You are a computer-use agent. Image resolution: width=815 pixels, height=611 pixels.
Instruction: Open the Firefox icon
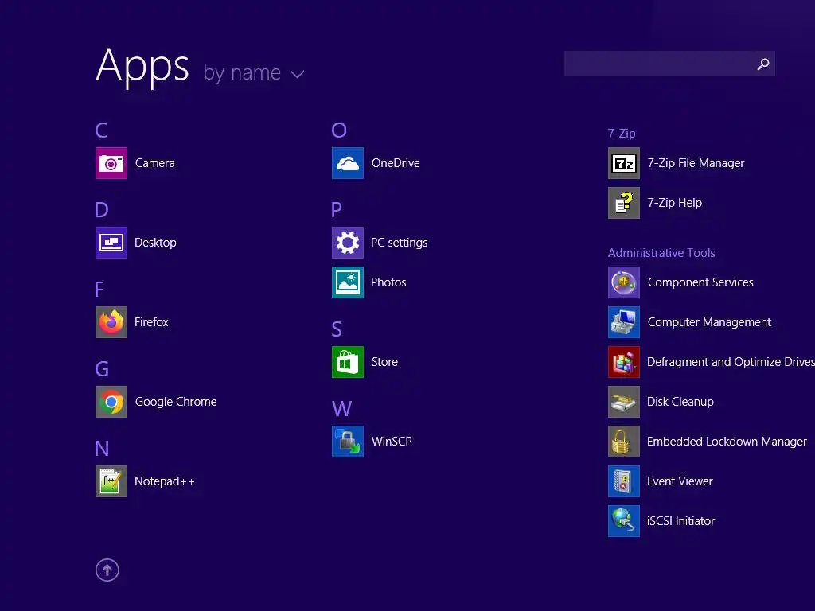coord(111,322)
